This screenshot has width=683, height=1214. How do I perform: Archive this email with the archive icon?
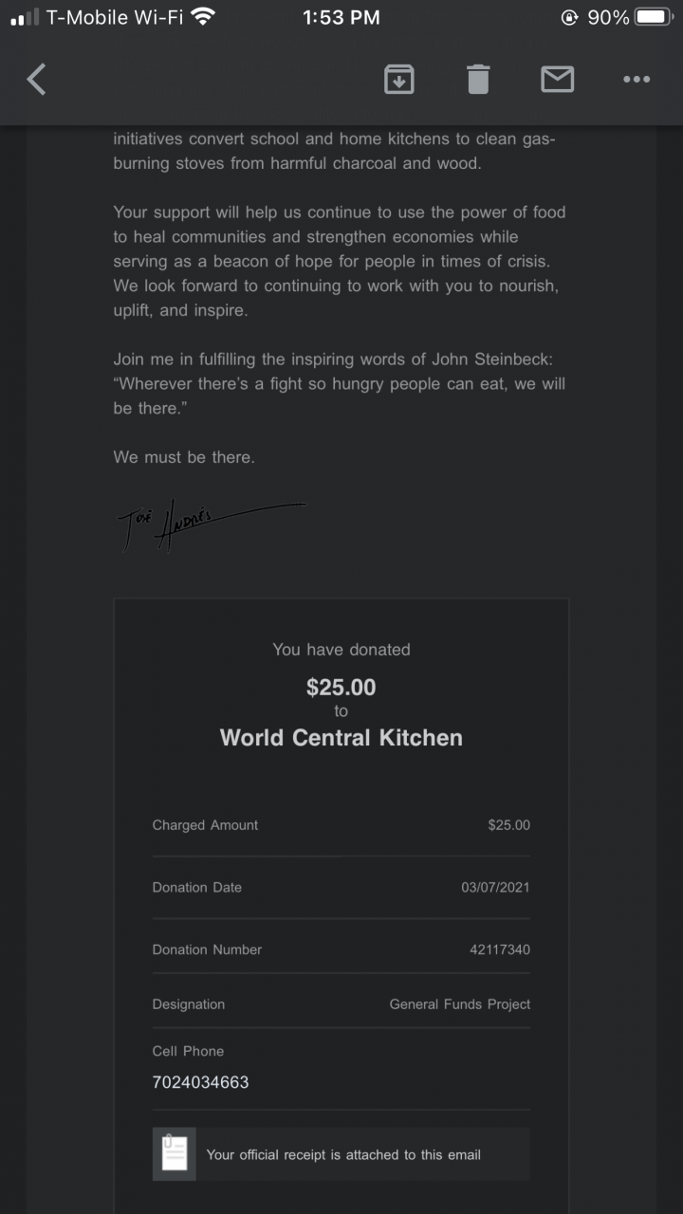399,80
